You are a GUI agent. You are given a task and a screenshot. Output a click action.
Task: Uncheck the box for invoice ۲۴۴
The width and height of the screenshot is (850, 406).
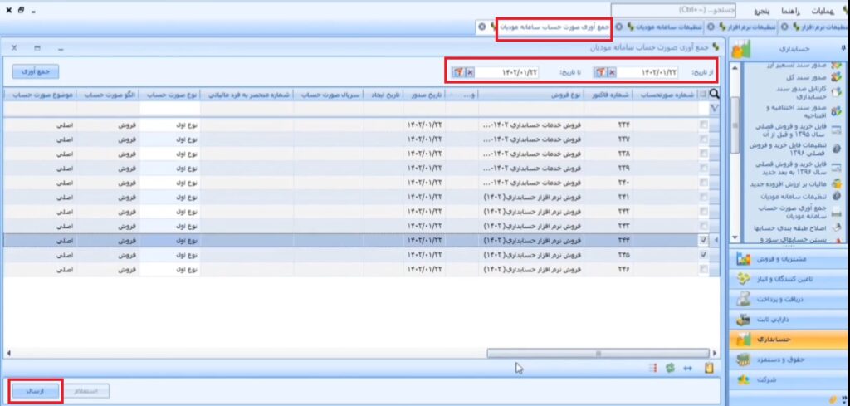click(x=703, y=240)
